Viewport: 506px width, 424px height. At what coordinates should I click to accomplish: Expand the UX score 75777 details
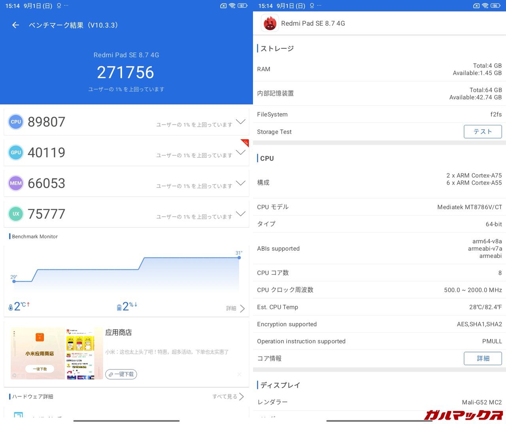240,214
